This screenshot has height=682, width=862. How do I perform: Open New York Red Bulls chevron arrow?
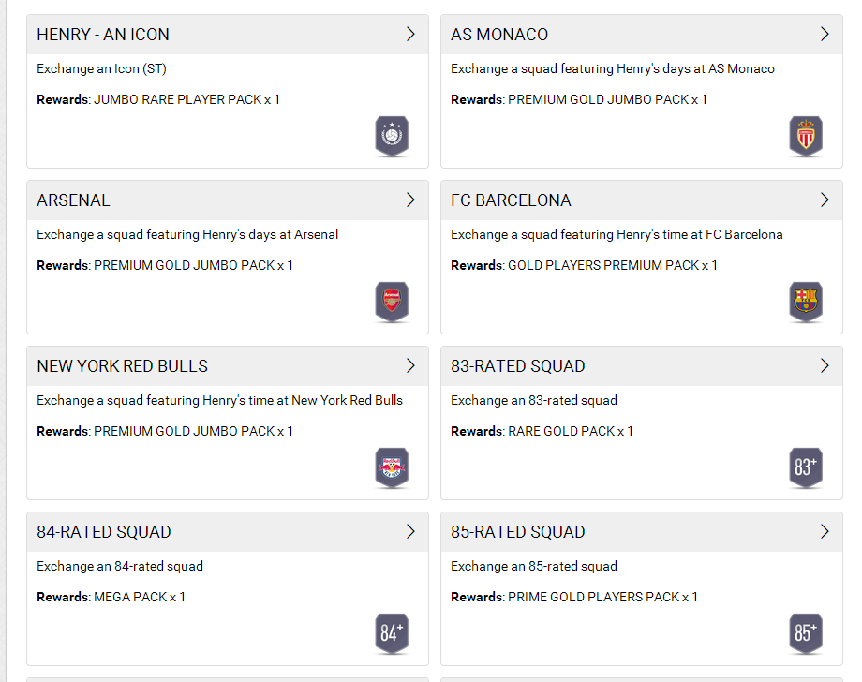410,366
